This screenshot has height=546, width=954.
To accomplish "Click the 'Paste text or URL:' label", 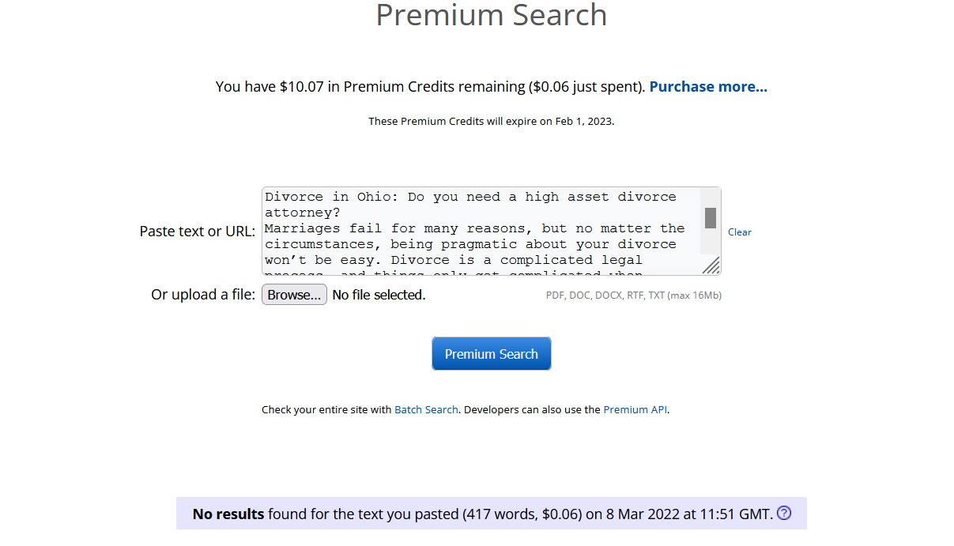I will [197, 232].
